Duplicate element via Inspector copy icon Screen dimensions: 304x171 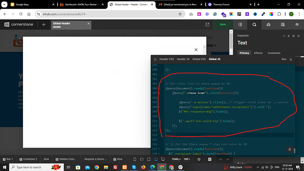click(289, 36)
